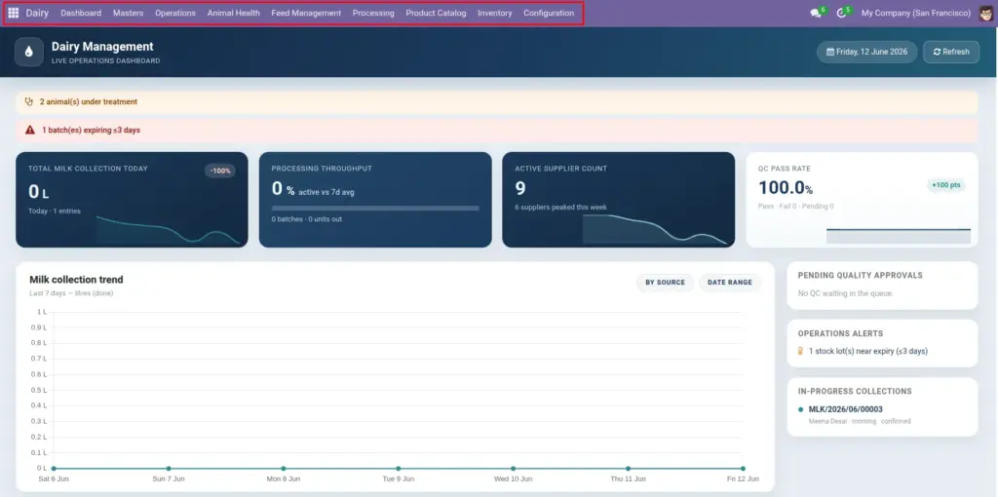Screen dimensions: 998x497
Task: Click the stock lot expiry alert icon
Action: point(801,351)
